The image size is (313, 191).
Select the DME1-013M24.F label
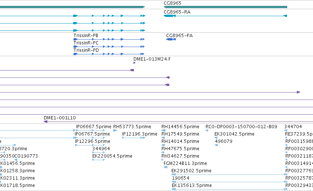click(x=152, y=59)
